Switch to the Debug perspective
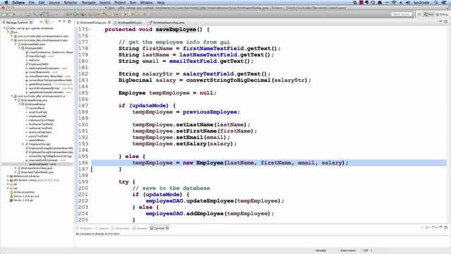The width and height of the screenshot is (451, 254). (x=442, y=14)
